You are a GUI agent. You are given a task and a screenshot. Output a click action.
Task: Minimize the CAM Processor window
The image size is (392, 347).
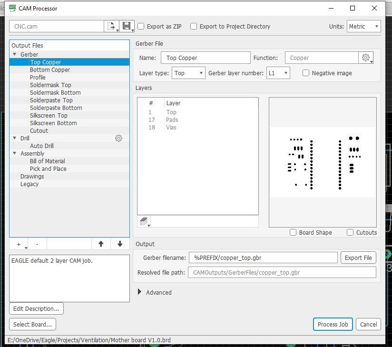pos(331,8)
